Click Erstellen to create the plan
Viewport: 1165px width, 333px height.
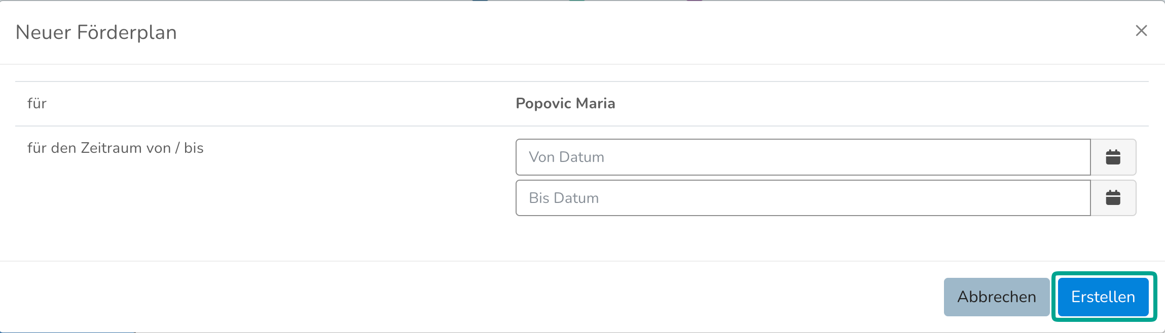(1103, 297)
